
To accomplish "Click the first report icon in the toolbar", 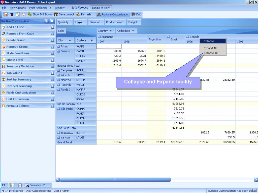I will click(5, 15).
